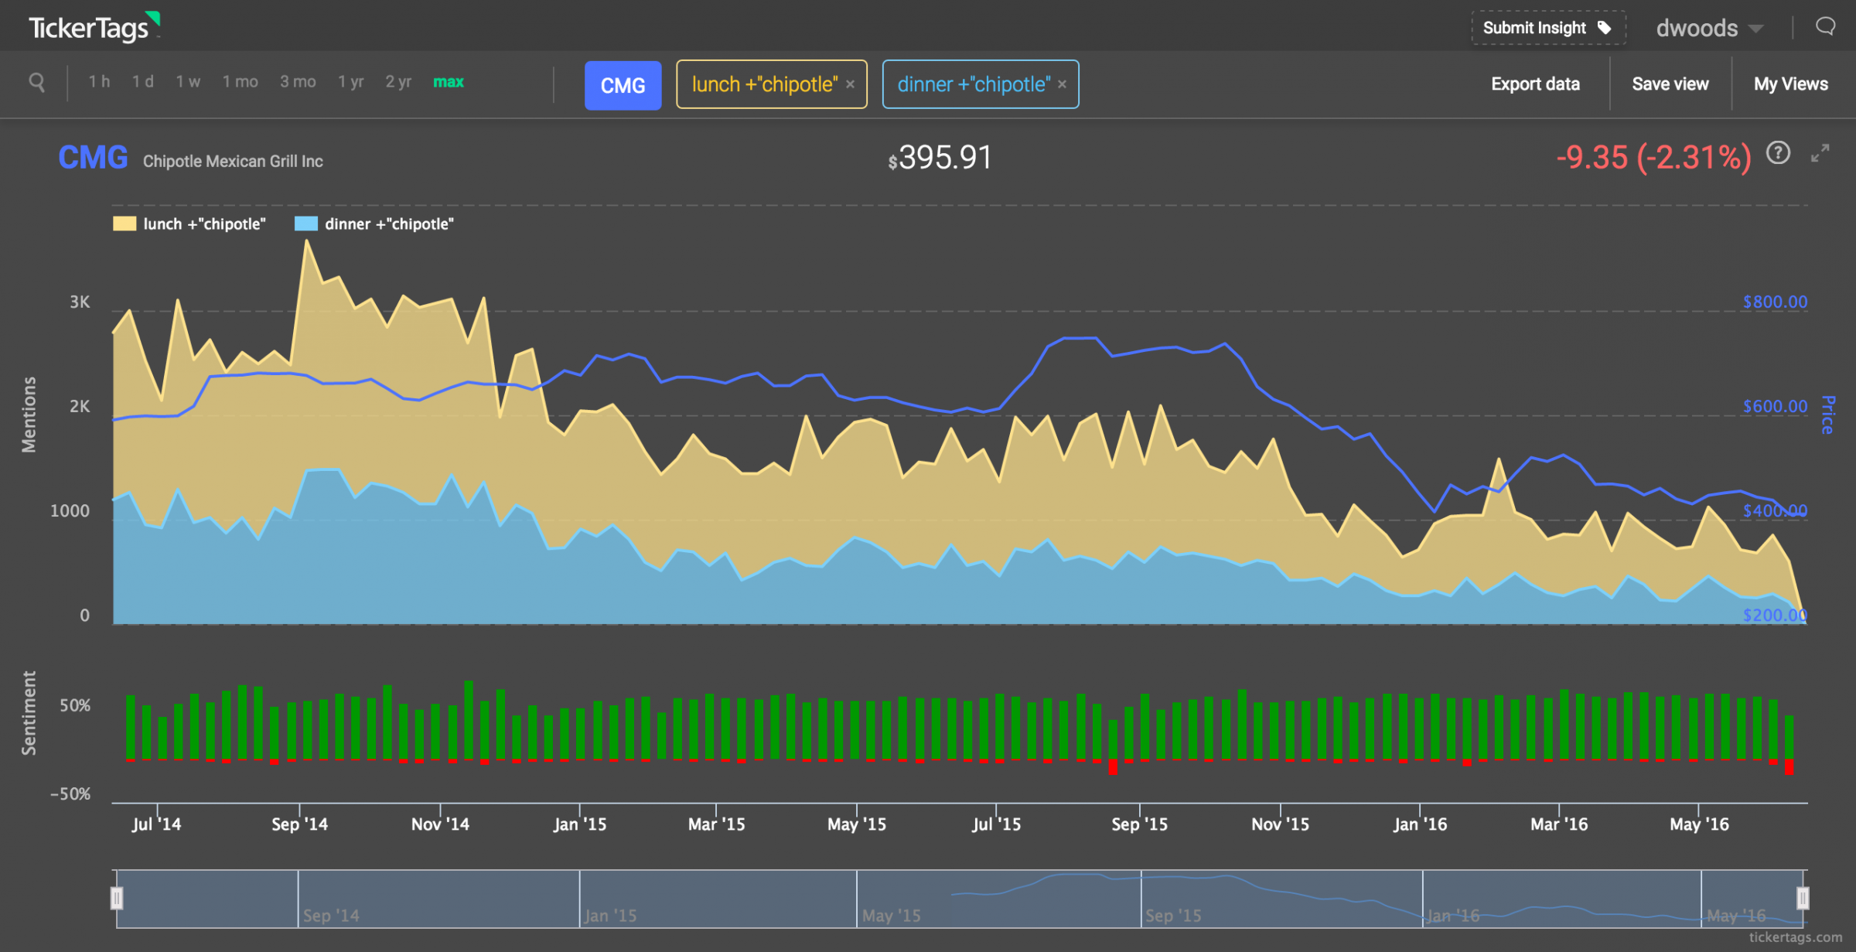Select the 1 yr time range
Viewport: 1856px width, 952px height.
pyautogui.click(x=350, y=82)
